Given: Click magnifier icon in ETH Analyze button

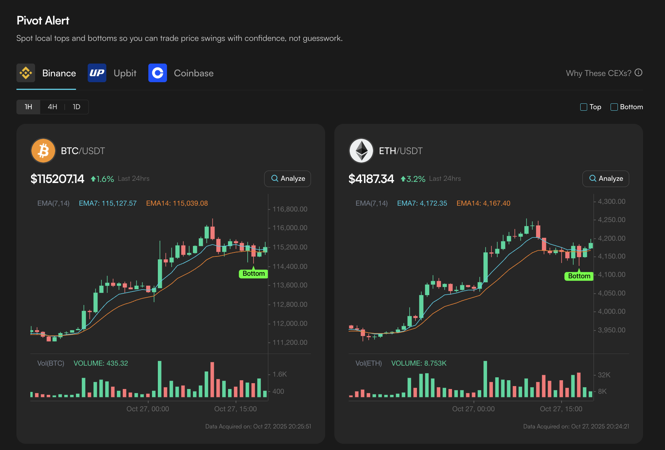Looking at the screenshot, I should pos(593,178).
